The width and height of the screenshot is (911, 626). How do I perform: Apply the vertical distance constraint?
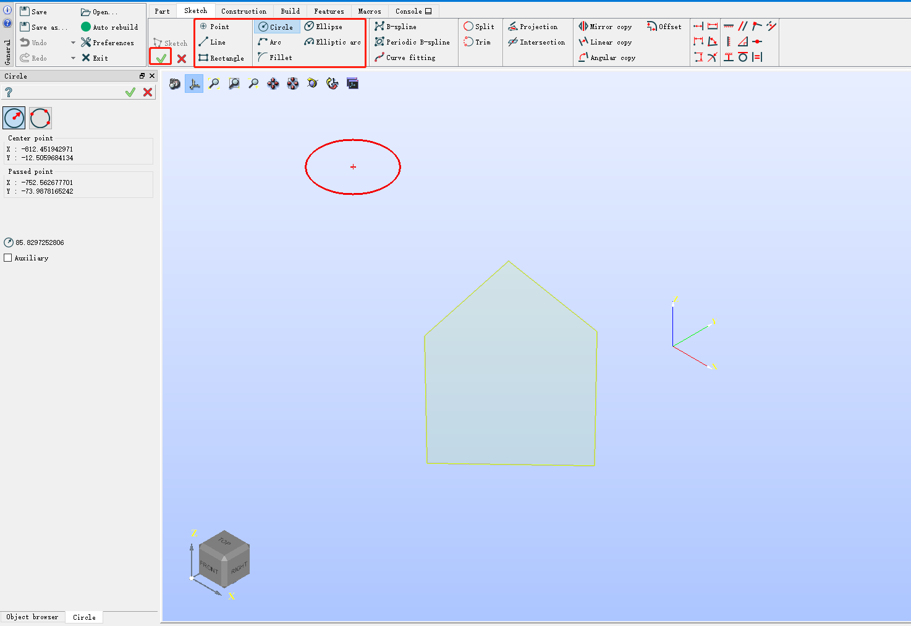coord(698,57)
